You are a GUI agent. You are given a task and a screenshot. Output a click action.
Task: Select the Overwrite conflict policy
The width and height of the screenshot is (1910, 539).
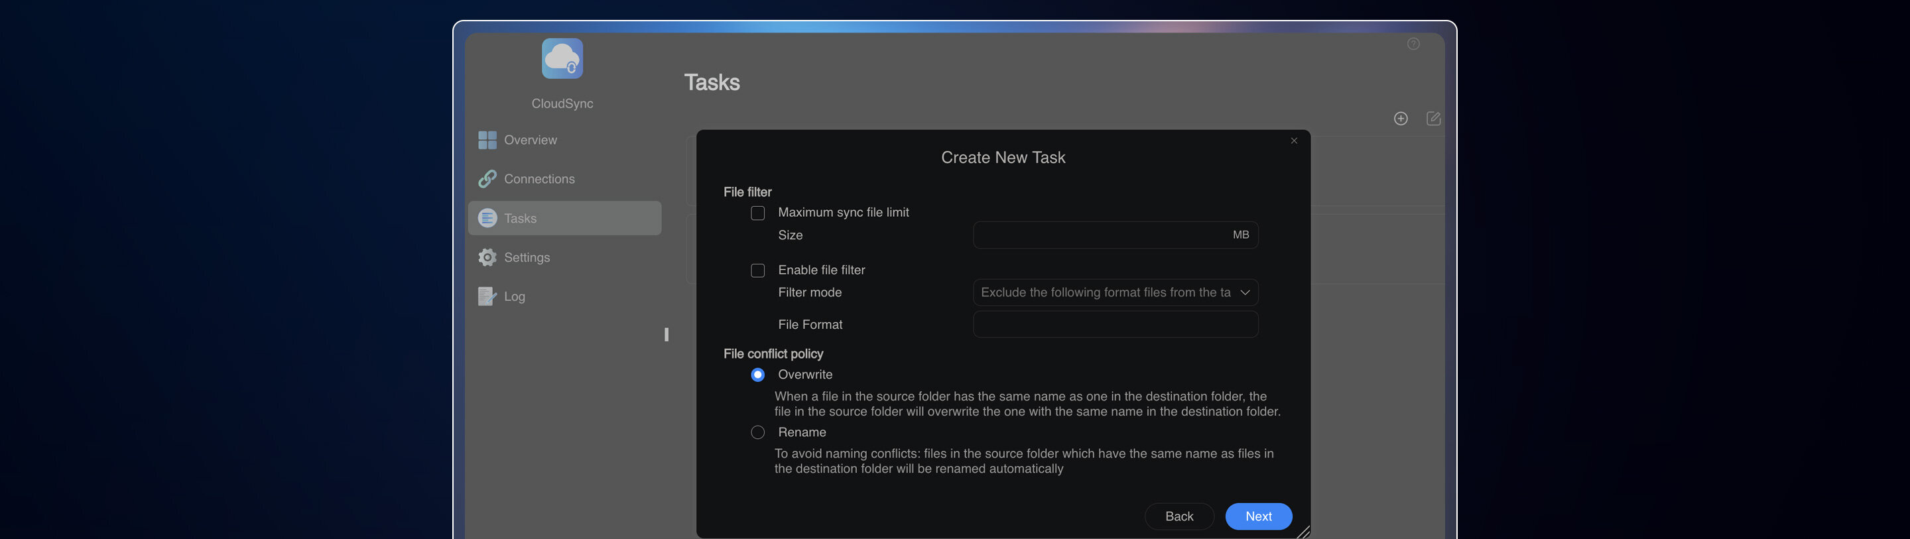[x=758, y=375]
